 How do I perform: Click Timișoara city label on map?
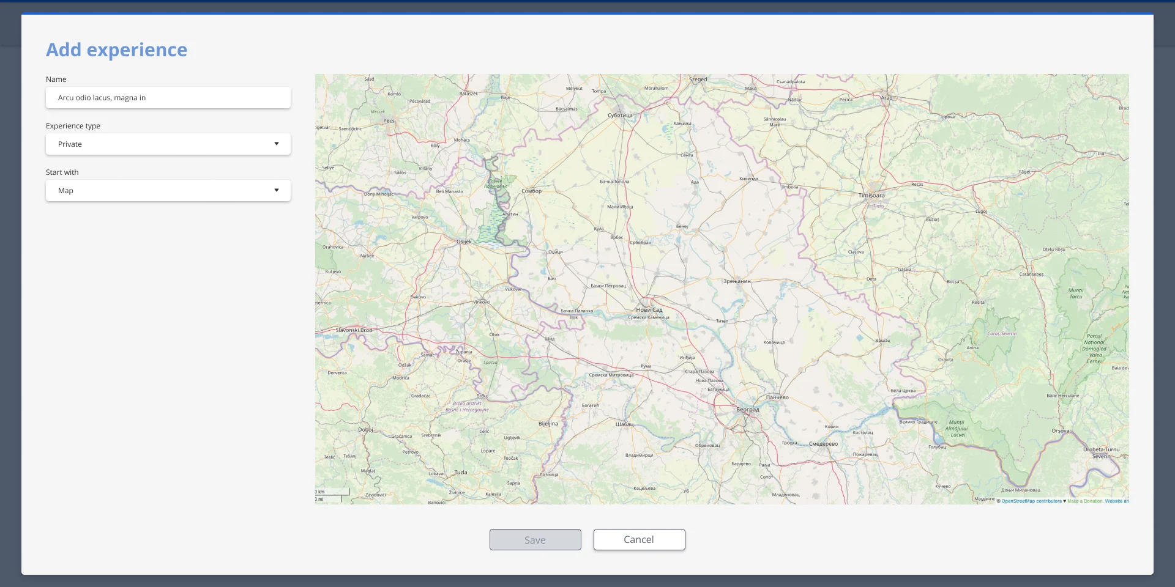point(871,196)
